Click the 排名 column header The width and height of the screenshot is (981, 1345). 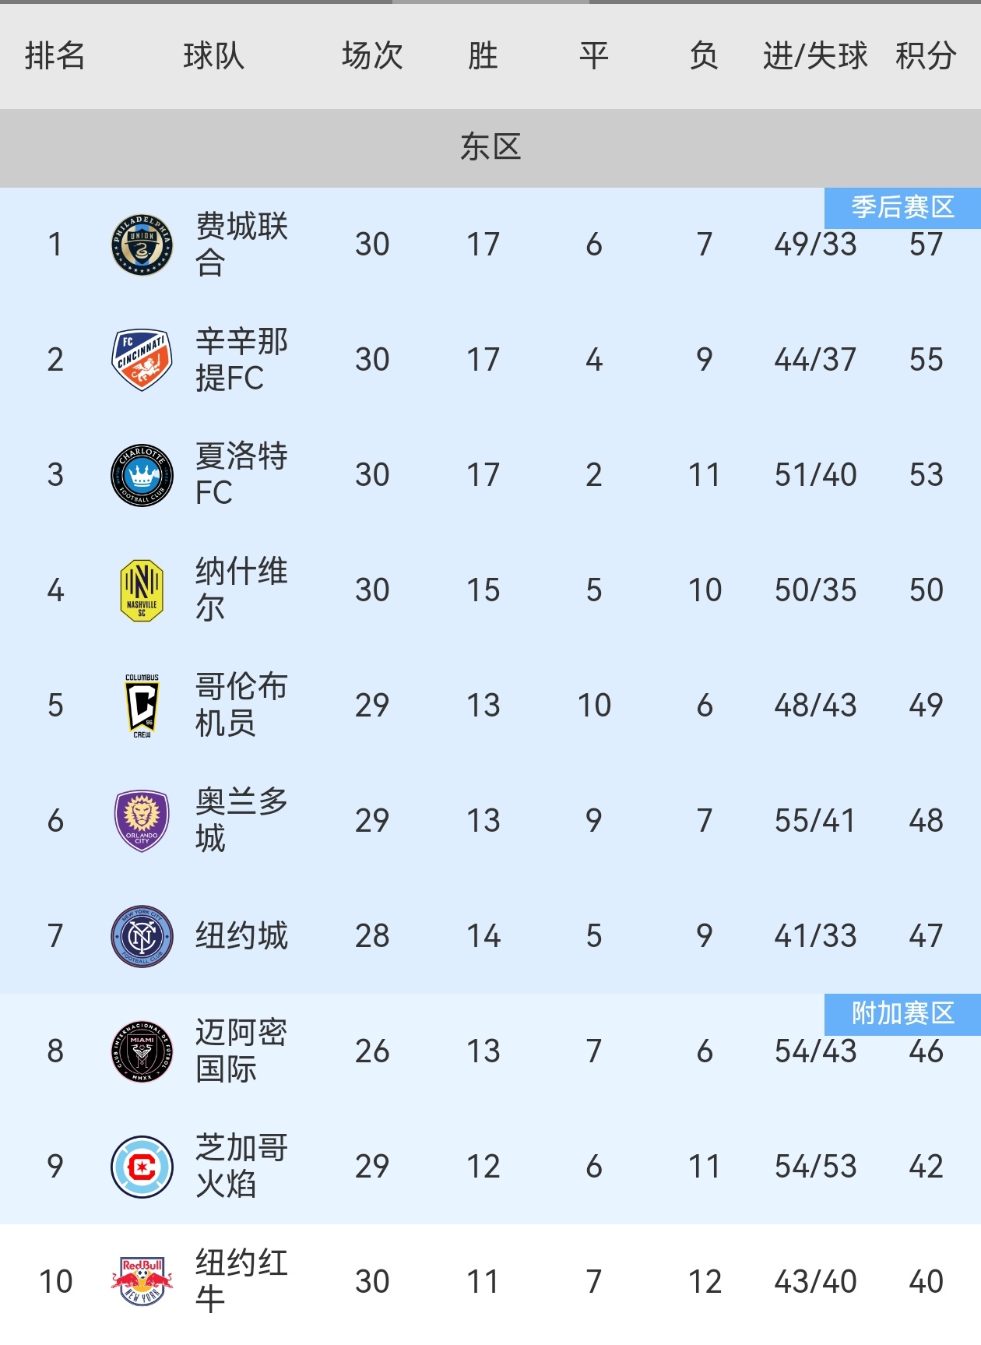54,56
